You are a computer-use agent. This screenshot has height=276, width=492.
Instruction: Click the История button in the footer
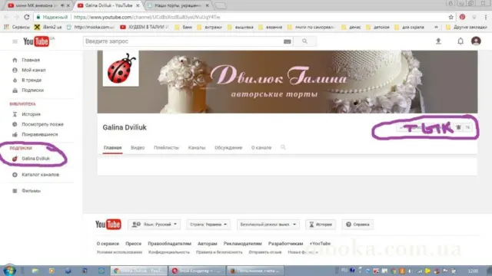click(321, 225)
